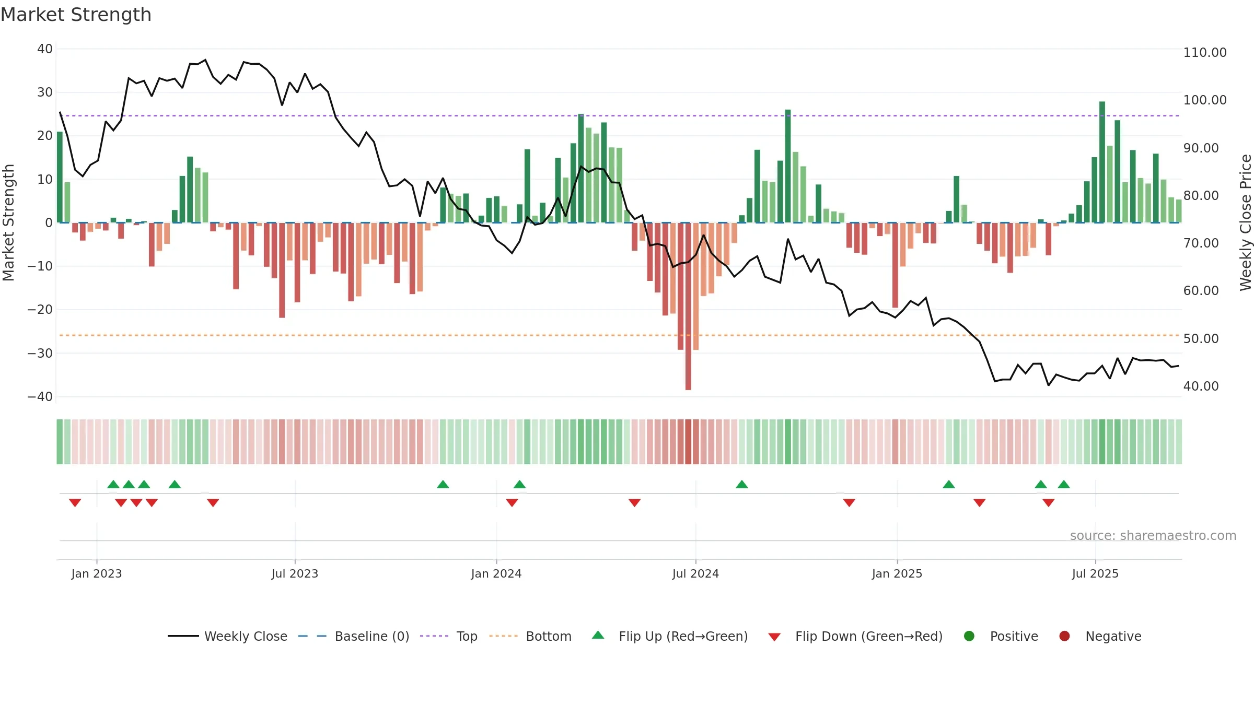
Task: Click the green flip-up triangle near February 2025
Action: pos(949,485)
